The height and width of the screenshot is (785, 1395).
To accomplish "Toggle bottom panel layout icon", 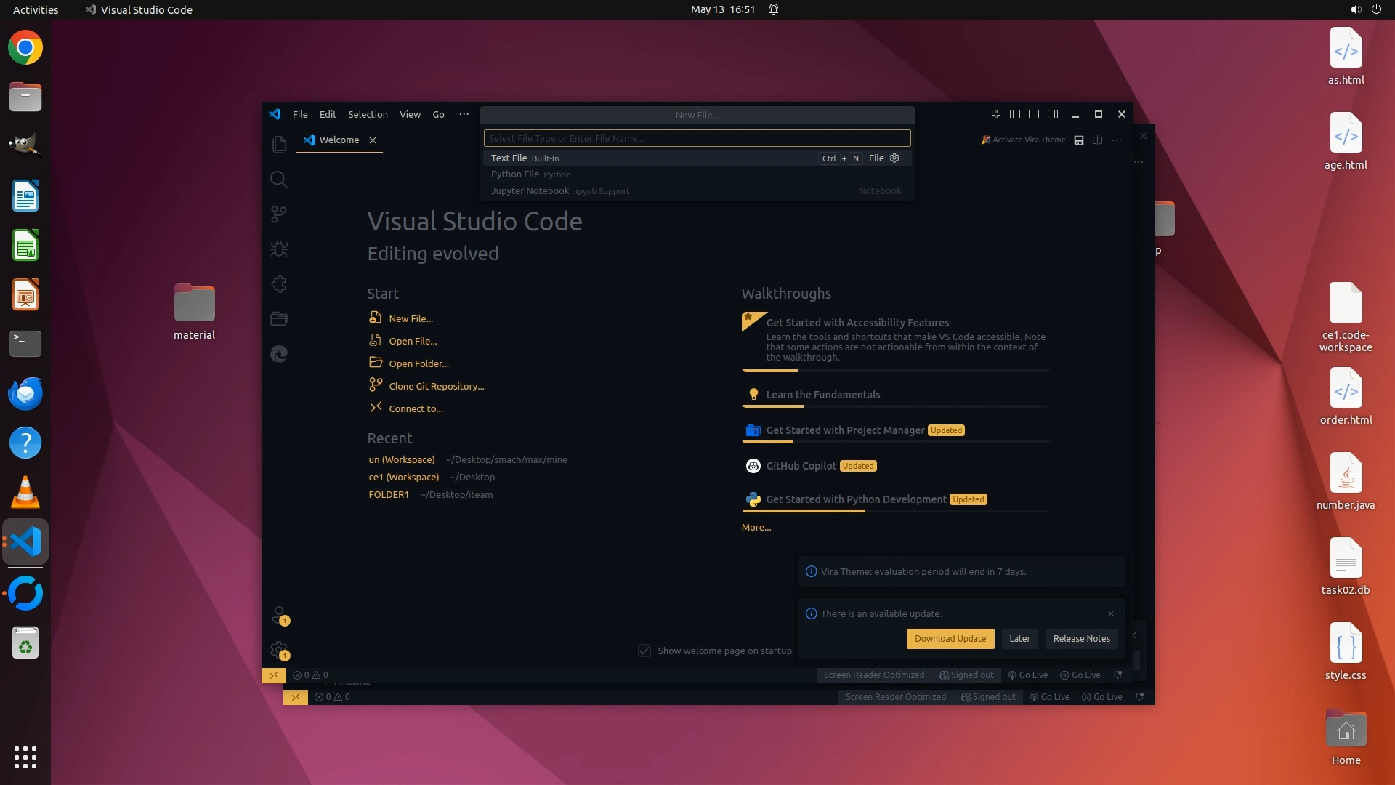I will pyautogui.click(x=1034, y=114).
